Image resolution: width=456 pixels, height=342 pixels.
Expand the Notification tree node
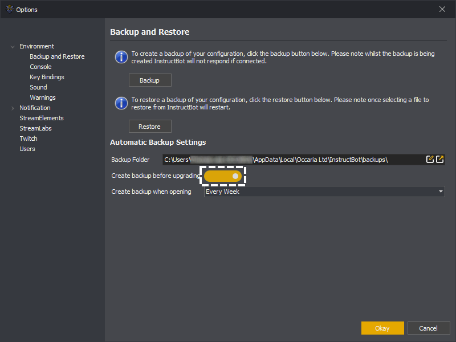coord(13,108)
